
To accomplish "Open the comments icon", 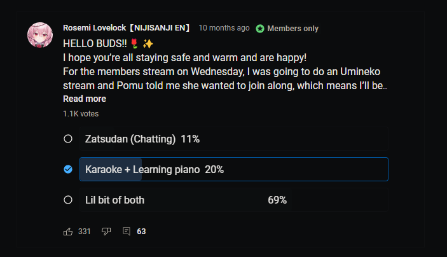I will click(x=127, y=232).
